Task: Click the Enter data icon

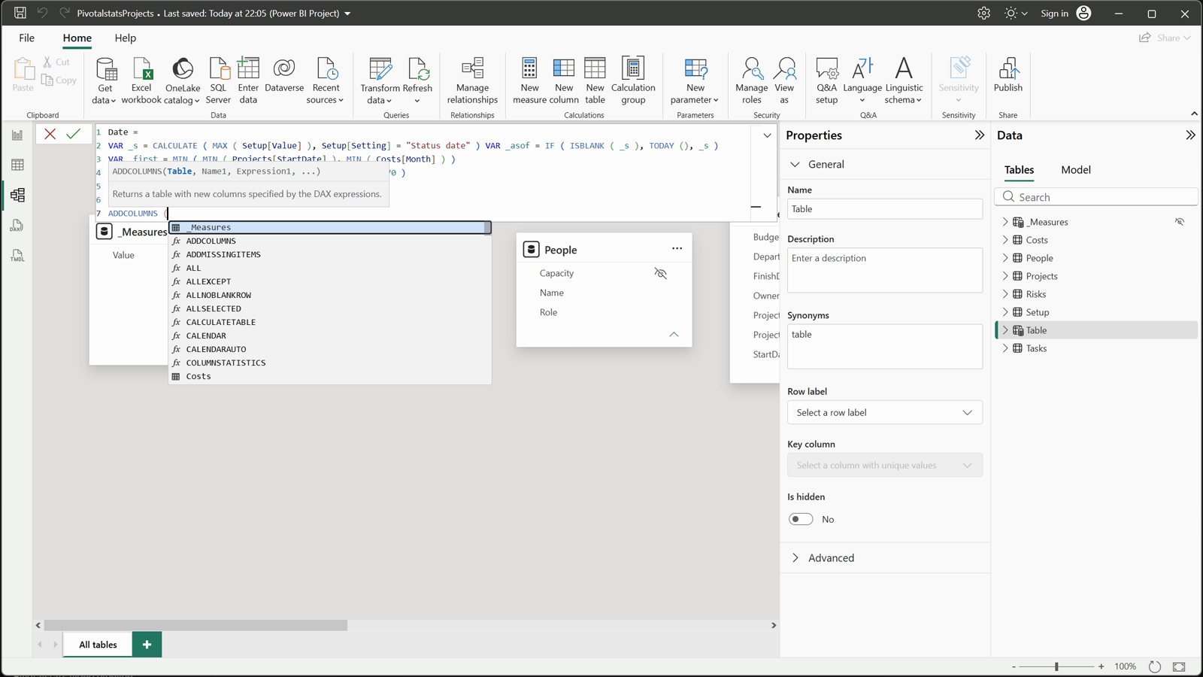Action: 248,68
